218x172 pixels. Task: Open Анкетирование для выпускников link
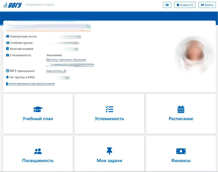click(32, 84)
